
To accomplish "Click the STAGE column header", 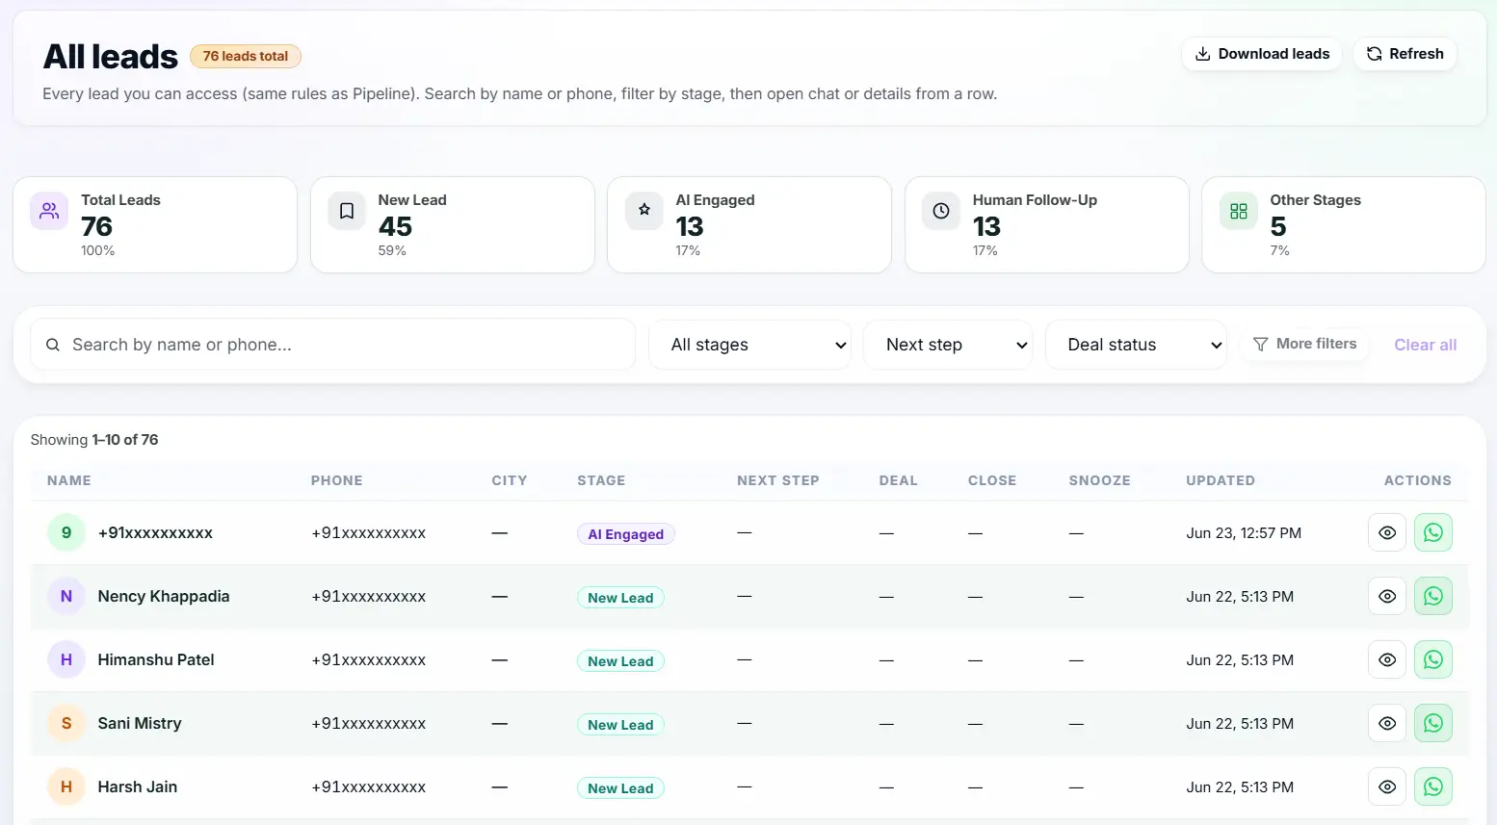I will [x=601, y=480].
